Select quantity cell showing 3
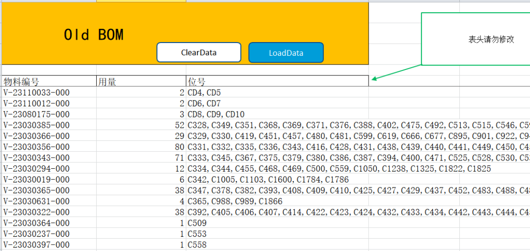The width and height of the screenshot is (530, 251). coord(141,114)
